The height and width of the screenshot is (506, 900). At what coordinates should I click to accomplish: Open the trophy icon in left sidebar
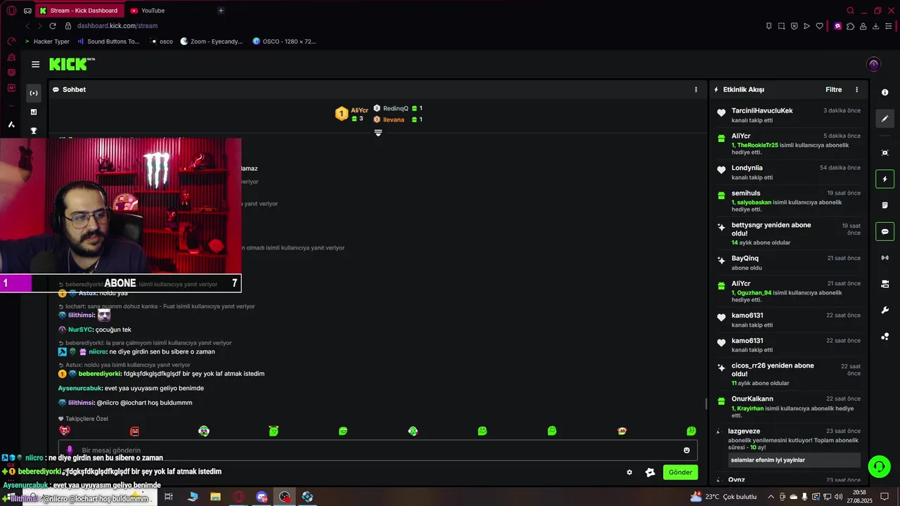[x=33, y=131]
